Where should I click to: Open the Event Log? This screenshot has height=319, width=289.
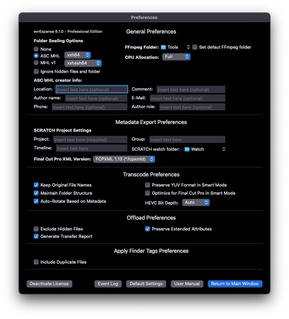click(108, 284)
